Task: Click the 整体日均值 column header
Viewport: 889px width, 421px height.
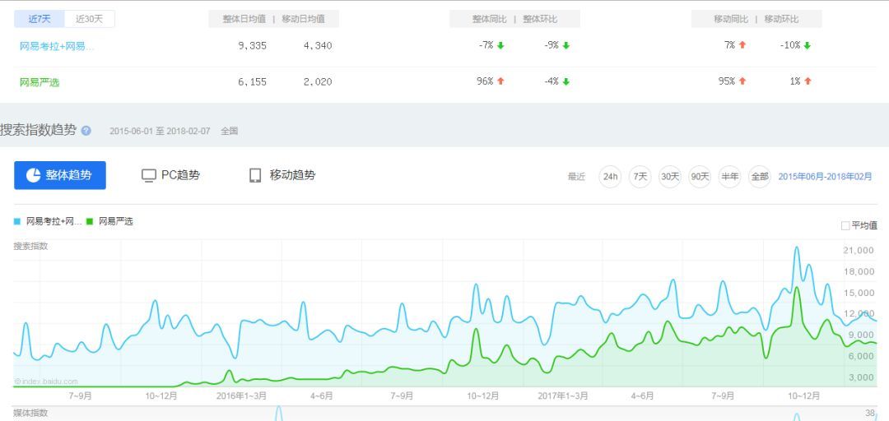Action: tap(244, 19)
